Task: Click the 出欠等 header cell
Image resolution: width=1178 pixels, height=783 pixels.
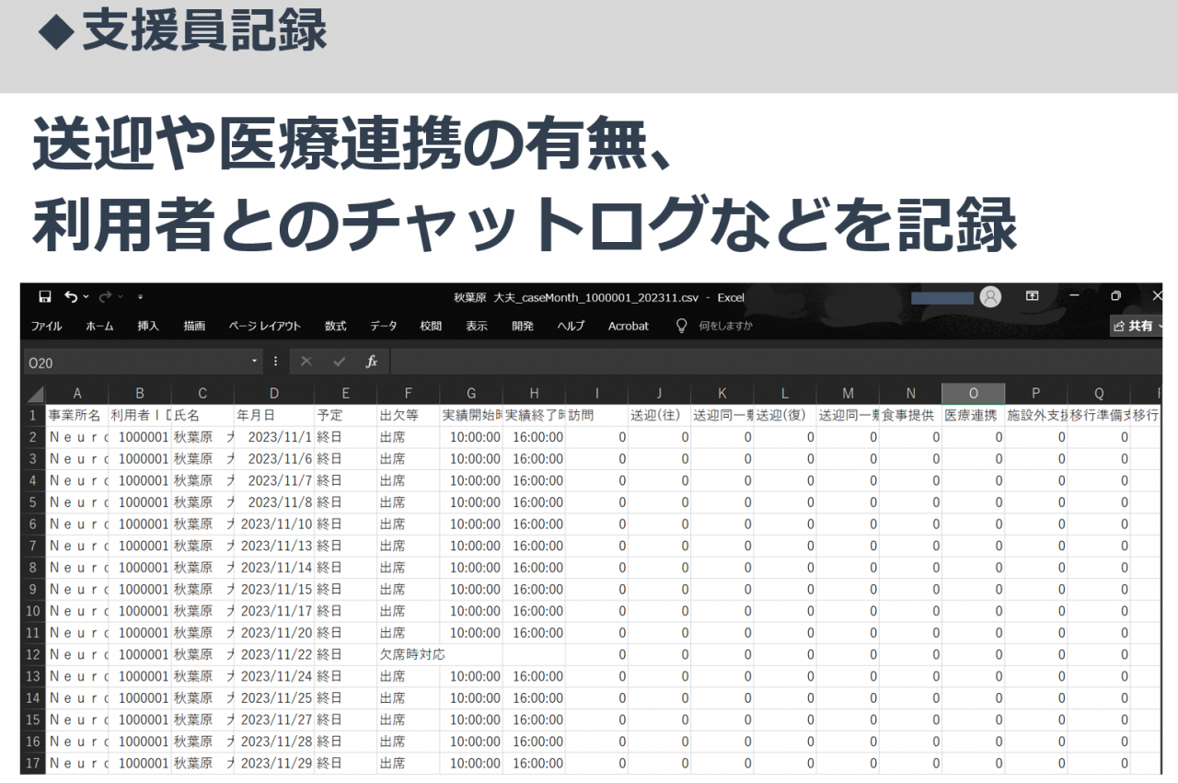Action: point(408,415)
